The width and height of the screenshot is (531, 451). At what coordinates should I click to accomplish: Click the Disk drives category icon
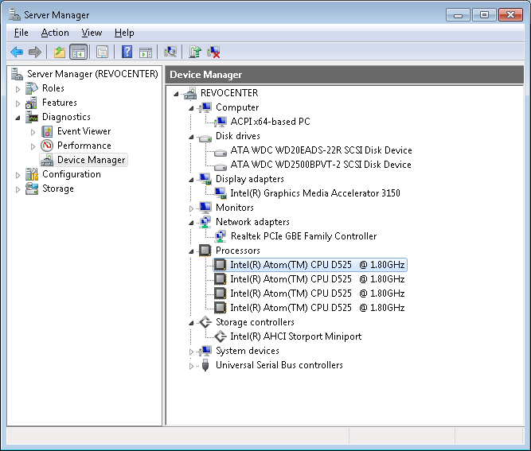point(205,138)
